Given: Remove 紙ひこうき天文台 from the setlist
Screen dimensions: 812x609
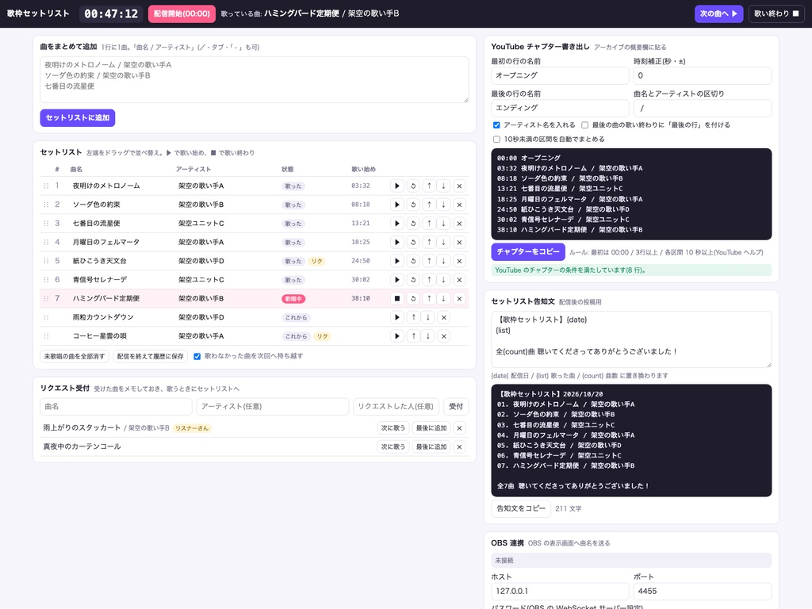Looking at the screenshot, I should 459,261.
